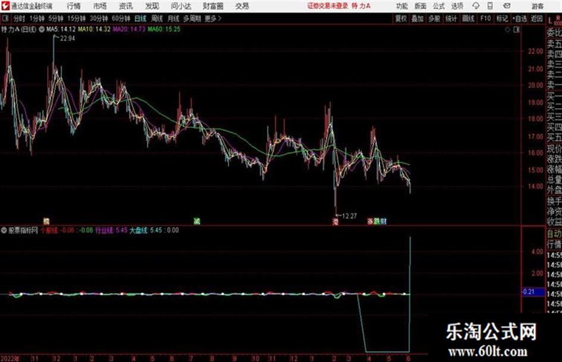Expand the MA indicator dropdown beside 特力A
The width and height of the screenshot is (562, 362).
click(41, 29)
